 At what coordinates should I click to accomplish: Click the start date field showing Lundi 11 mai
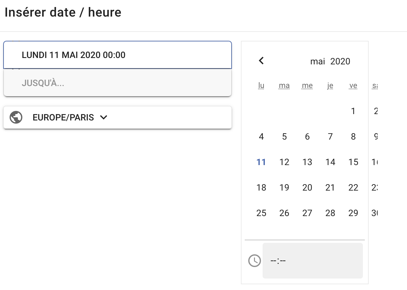click(x=117, y=55)
